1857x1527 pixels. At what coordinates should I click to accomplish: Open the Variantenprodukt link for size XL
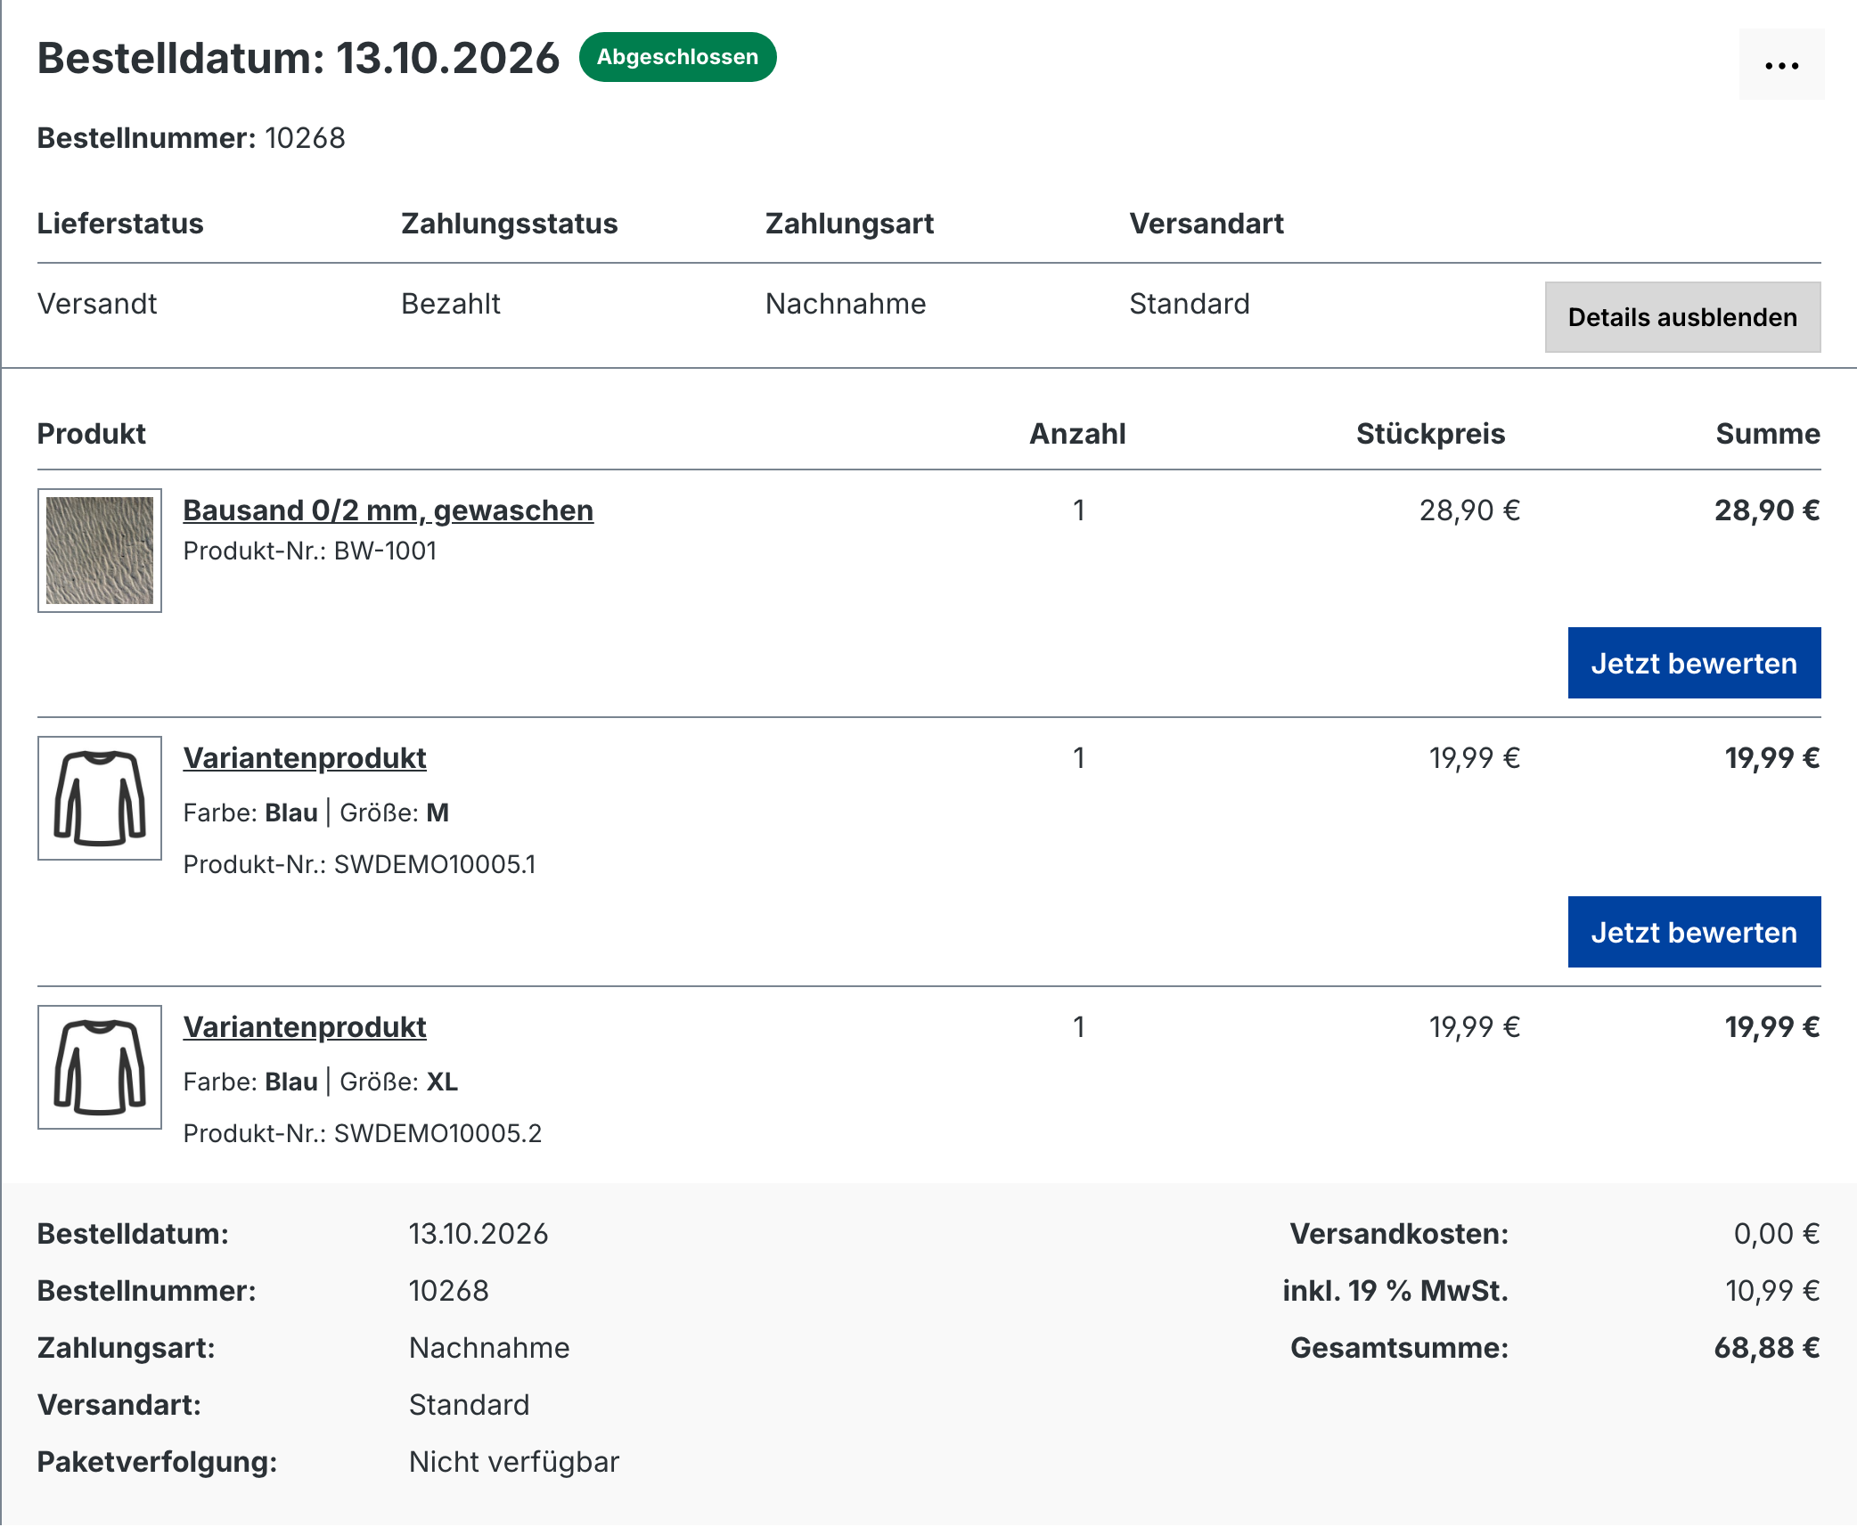point(305,1027)
